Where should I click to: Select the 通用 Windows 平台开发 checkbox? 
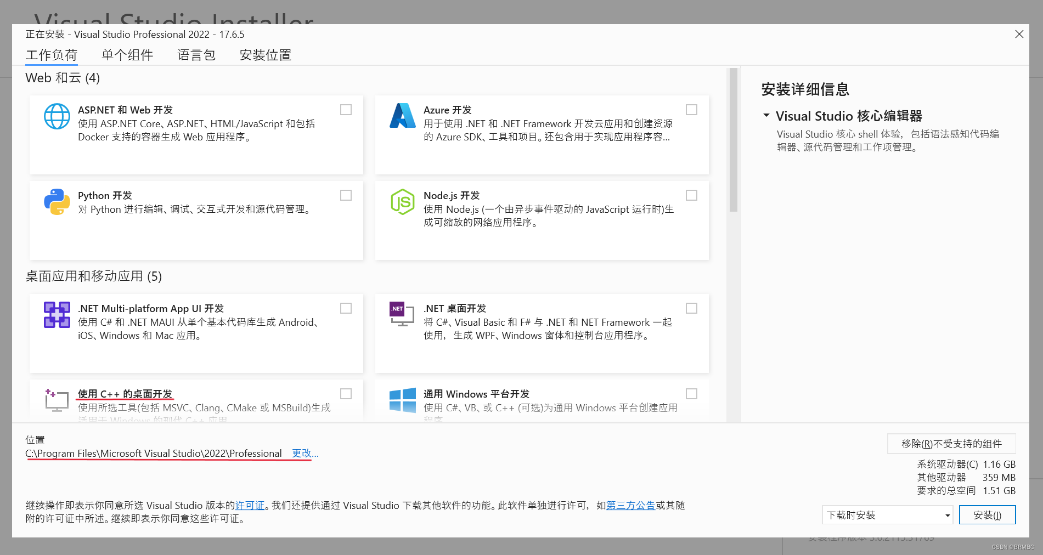click(692, 394)
